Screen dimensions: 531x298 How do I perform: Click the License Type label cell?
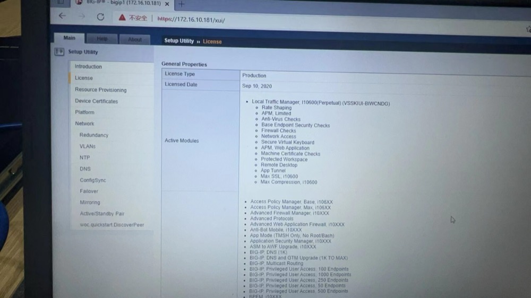pyautogui.click(x=201, y=74)
